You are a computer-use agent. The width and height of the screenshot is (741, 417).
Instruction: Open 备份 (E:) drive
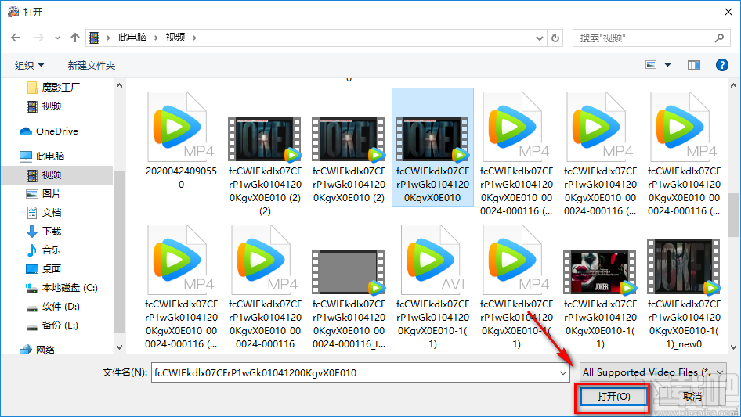[52, 325]
